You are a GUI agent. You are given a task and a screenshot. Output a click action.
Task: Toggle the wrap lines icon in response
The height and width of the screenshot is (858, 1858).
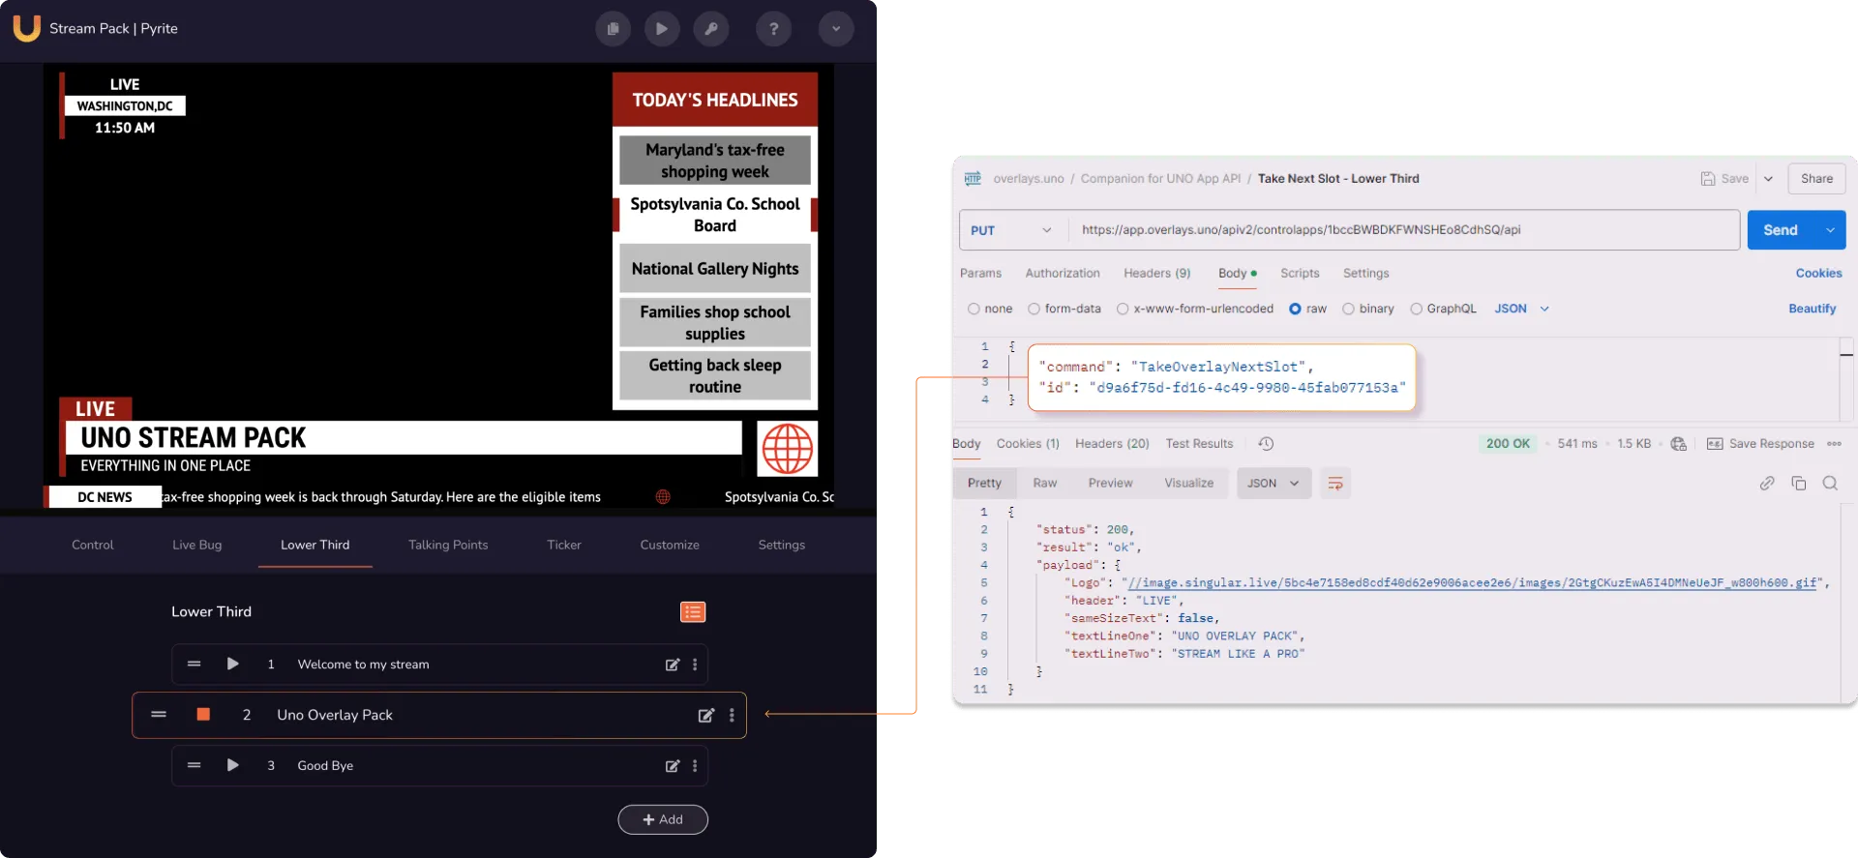point(1334,484)
